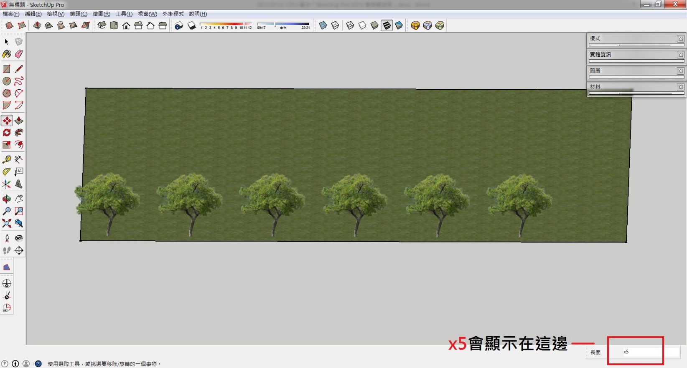The image size is (687, 368).
Task: Open the 鏡頭(C) camera menu
Action: tap(79, 14)
